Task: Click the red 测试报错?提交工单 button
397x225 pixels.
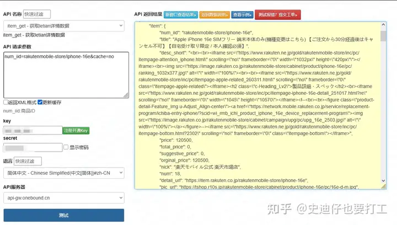Action: tap(278, 15)
